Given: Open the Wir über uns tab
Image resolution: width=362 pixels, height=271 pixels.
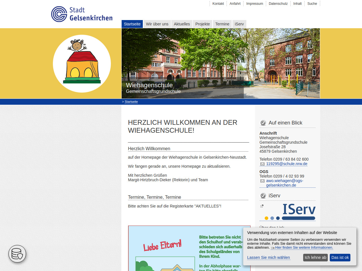Looking at the screenshot, I should point(157,24).
